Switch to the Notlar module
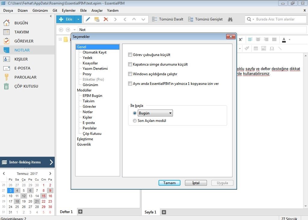 (22, 50)
